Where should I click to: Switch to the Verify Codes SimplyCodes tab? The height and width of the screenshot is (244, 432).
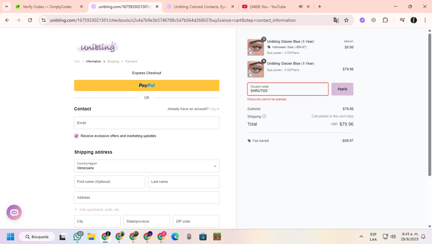click(47, 7)
